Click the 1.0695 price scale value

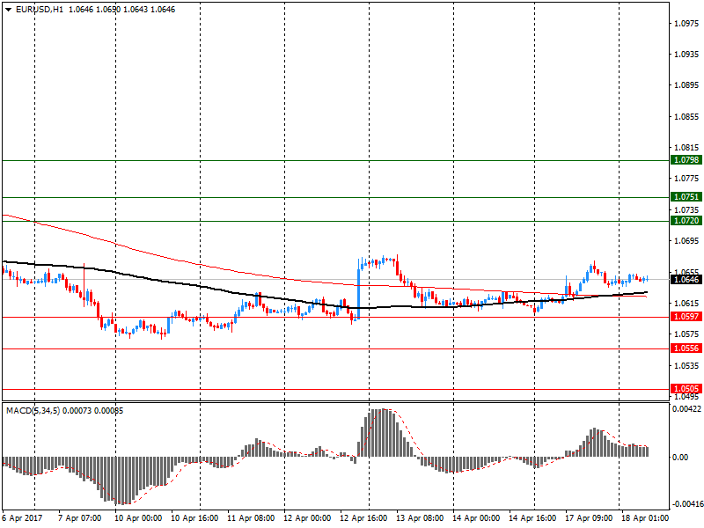[687, 241]
